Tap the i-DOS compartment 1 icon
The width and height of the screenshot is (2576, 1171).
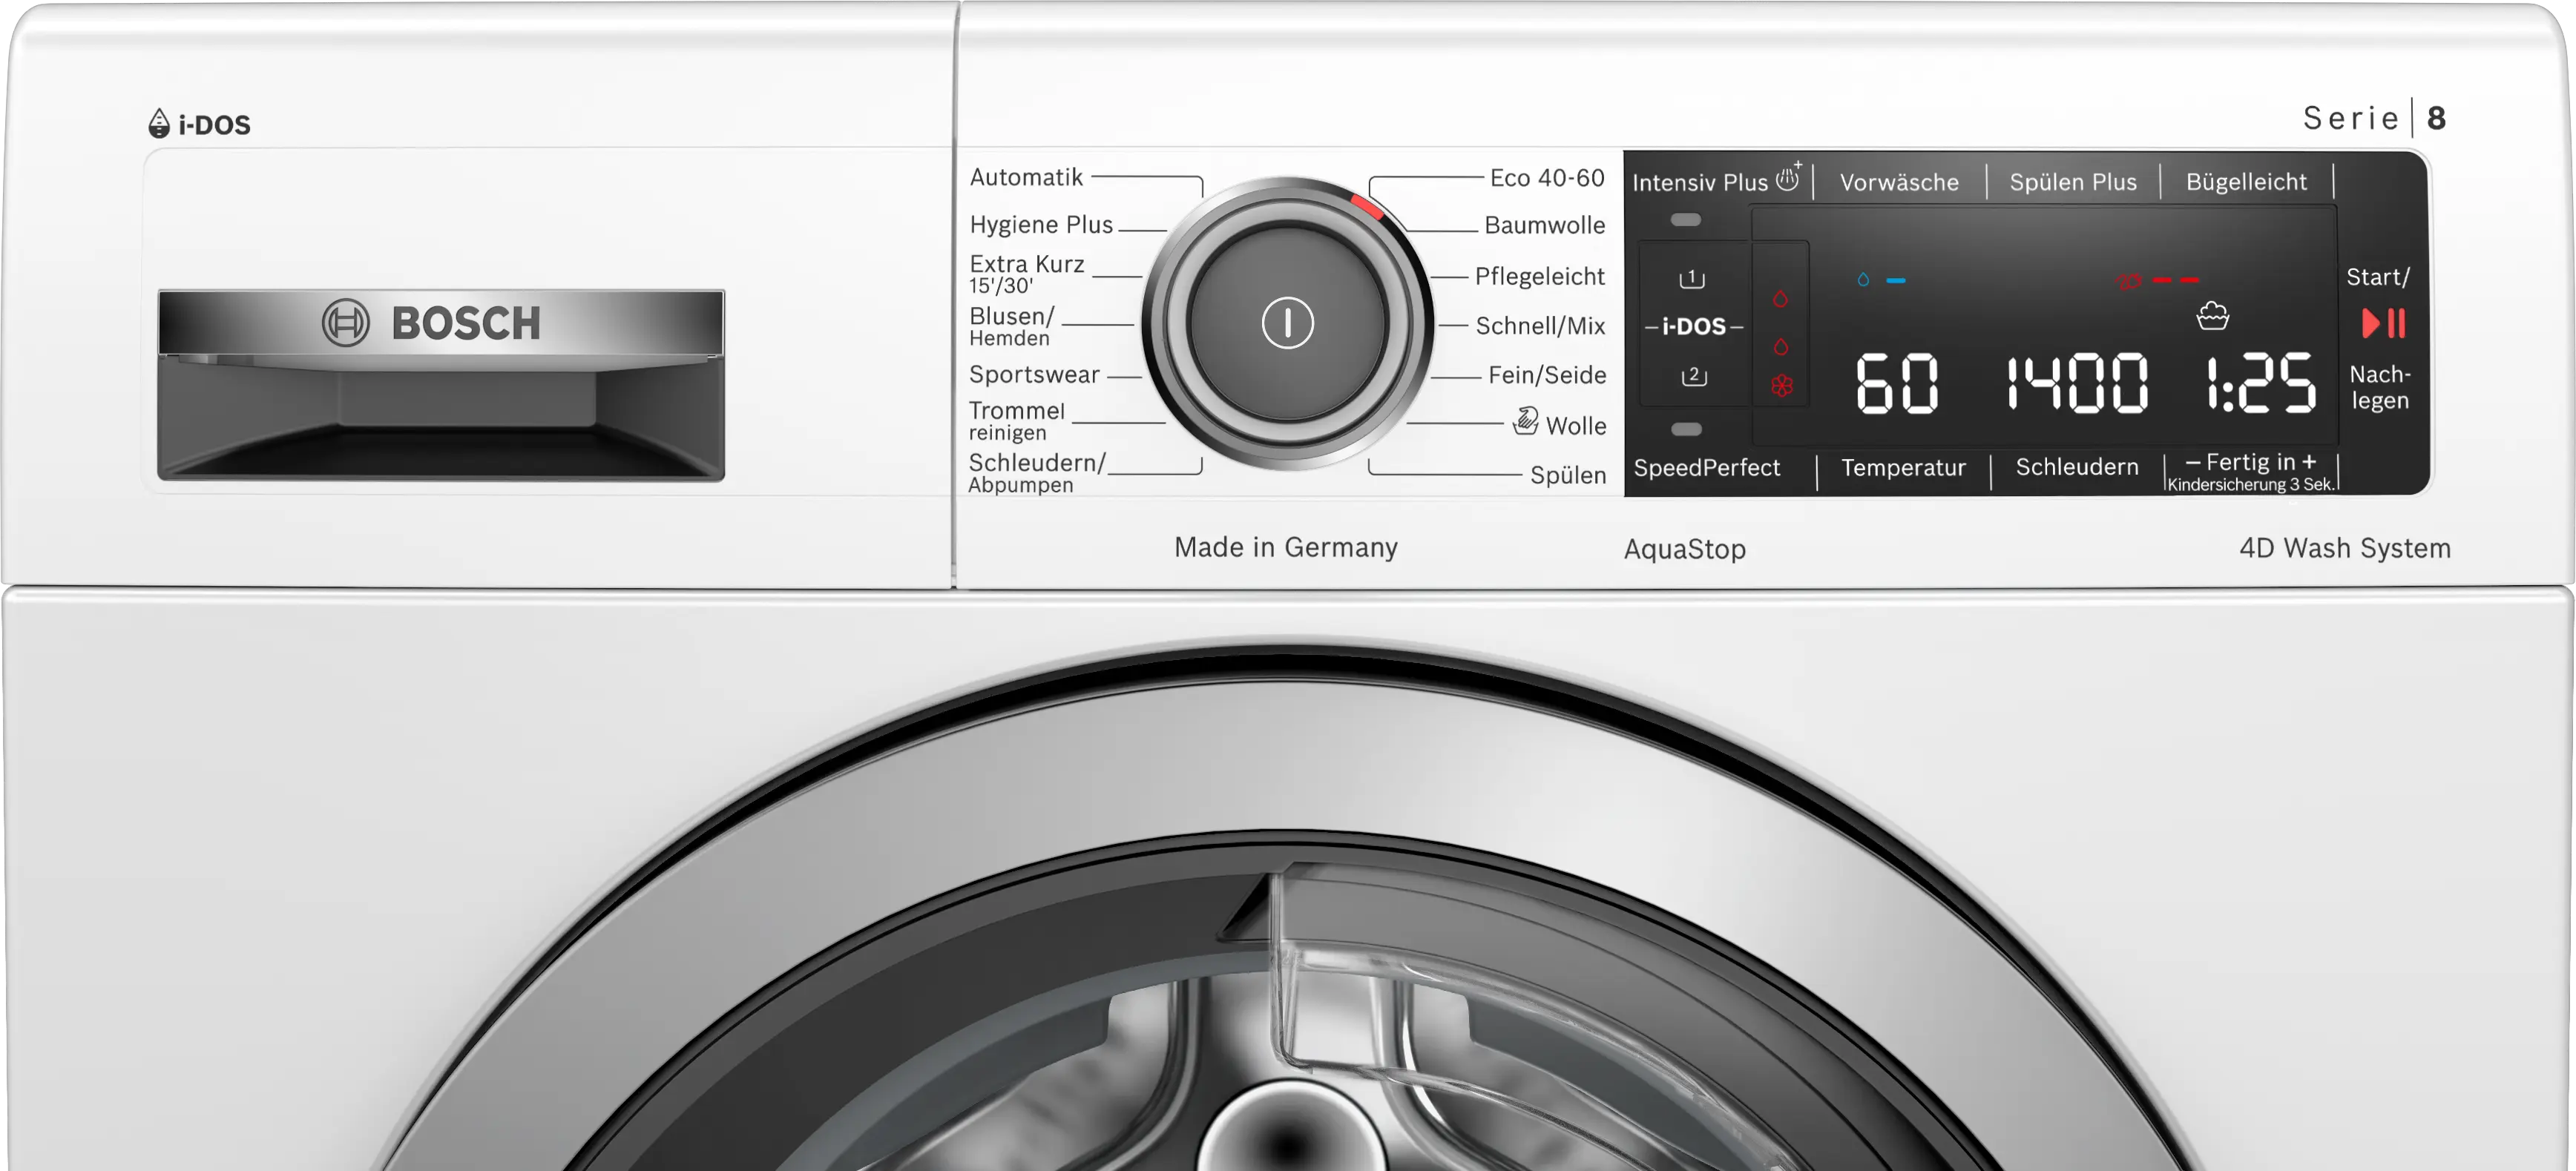coord(1692,279)
